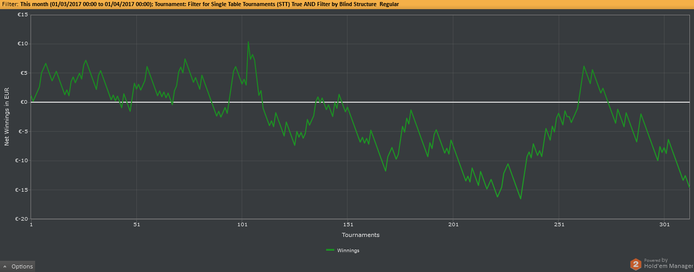694x272 pixels.
Task: Click the €-20 y-axis label
Action: pyautogui.click(x=22, y=219)
